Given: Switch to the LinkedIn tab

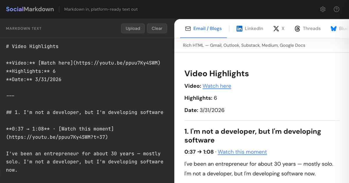Looking at the screenshot, I should (250, 28).
